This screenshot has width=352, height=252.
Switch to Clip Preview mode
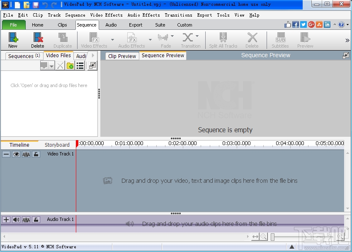pyautogui.click(x=121, y=56)
